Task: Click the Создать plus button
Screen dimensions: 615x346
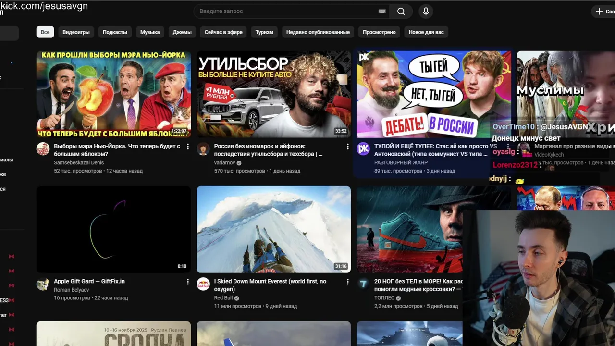Action: coord(604,12)
